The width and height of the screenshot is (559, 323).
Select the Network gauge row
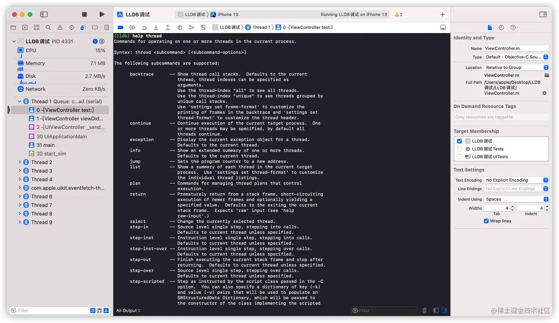tap(61, 89)
